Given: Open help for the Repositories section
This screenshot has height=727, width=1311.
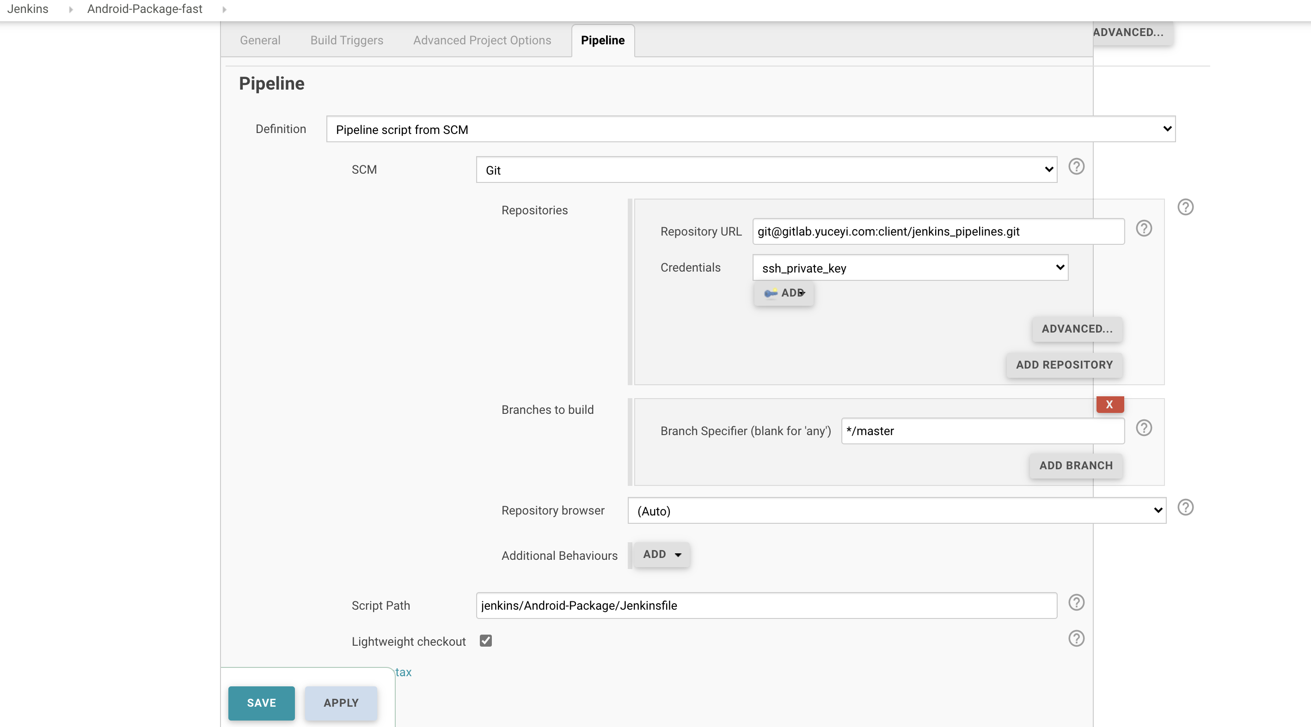Looking at the screenshot, I should point(1185,207).
